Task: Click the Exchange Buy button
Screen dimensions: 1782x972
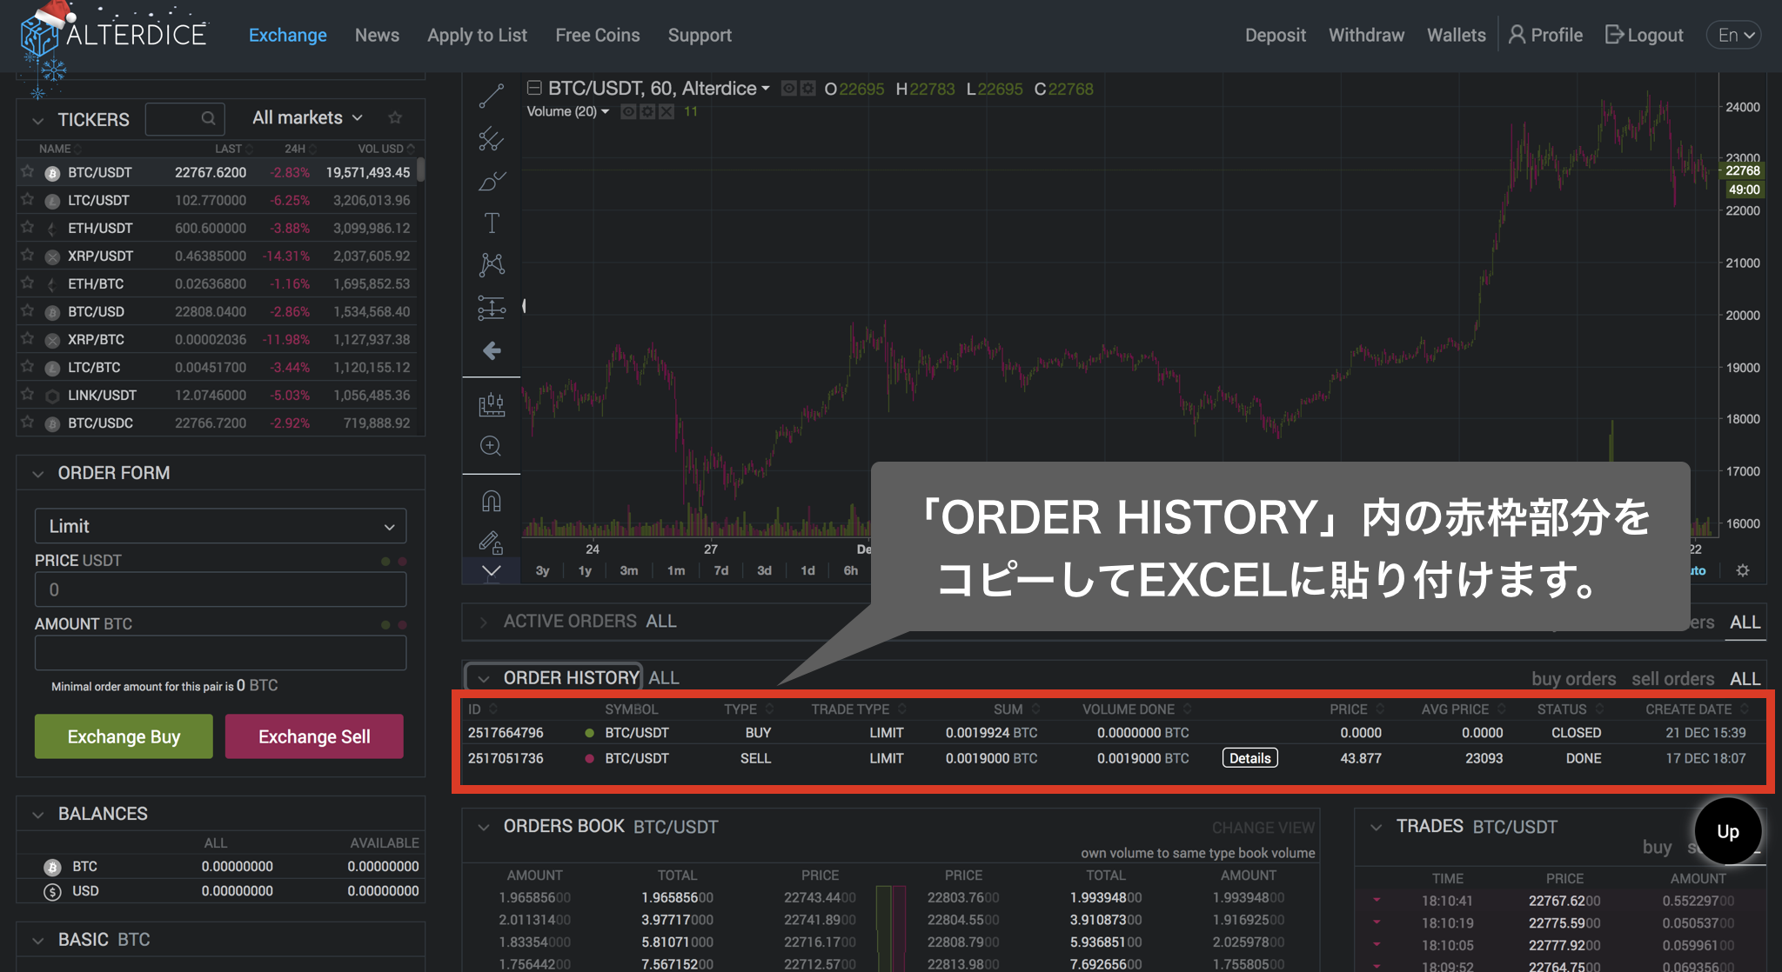Action: 124,736
